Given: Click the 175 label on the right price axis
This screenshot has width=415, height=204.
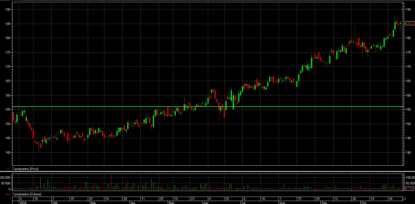Looking at the screenshot, I should pos(408,52).
